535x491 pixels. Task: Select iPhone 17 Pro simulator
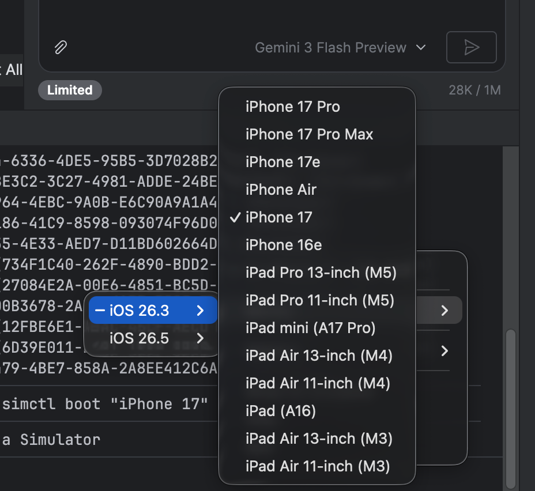tap(317, 107)
